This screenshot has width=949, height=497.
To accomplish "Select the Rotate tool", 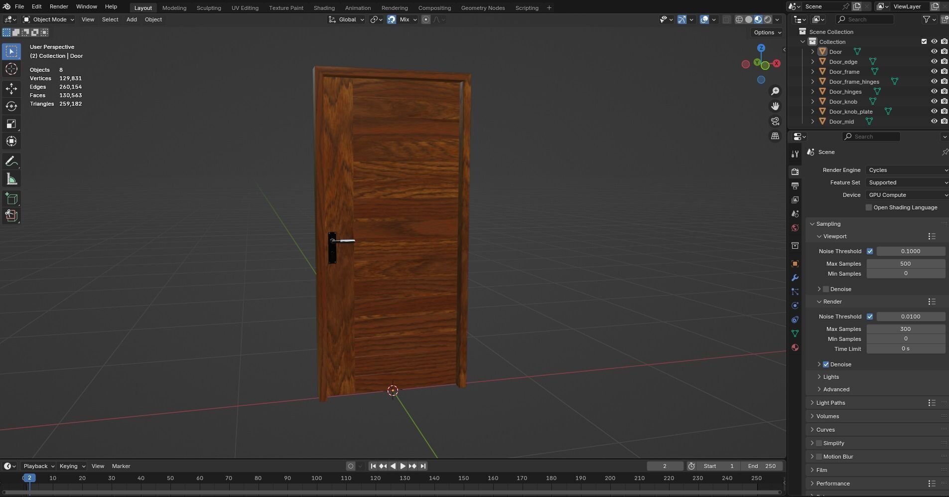I will [11, 106].
